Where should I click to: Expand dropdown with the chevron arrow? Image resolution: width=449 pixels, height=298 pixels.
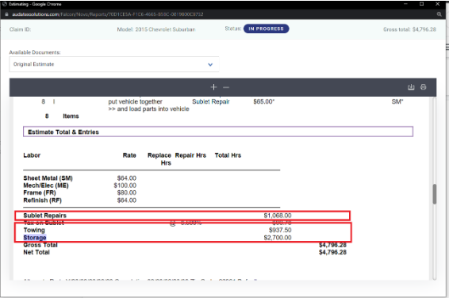tap(210, 65)
